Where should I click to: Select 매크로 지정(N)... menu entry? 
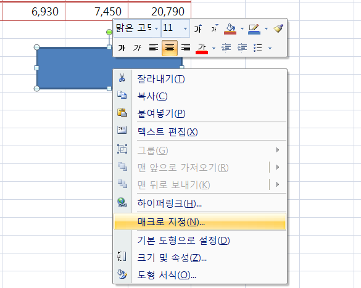200,222
